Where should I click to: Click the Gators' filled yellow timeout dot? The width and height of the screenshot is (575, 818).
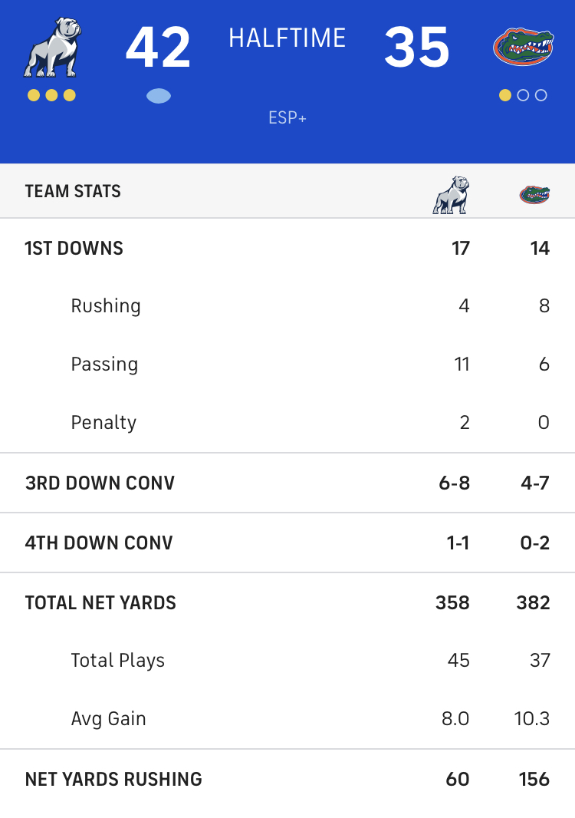pyautogui.click(x=504, y=95)
